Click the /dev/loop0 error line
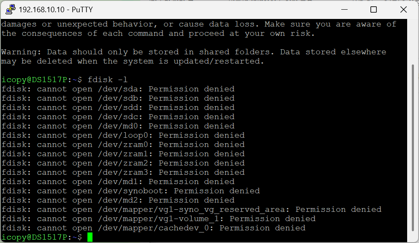This screenshot has width=419, height=243. (x=123, y=135)
